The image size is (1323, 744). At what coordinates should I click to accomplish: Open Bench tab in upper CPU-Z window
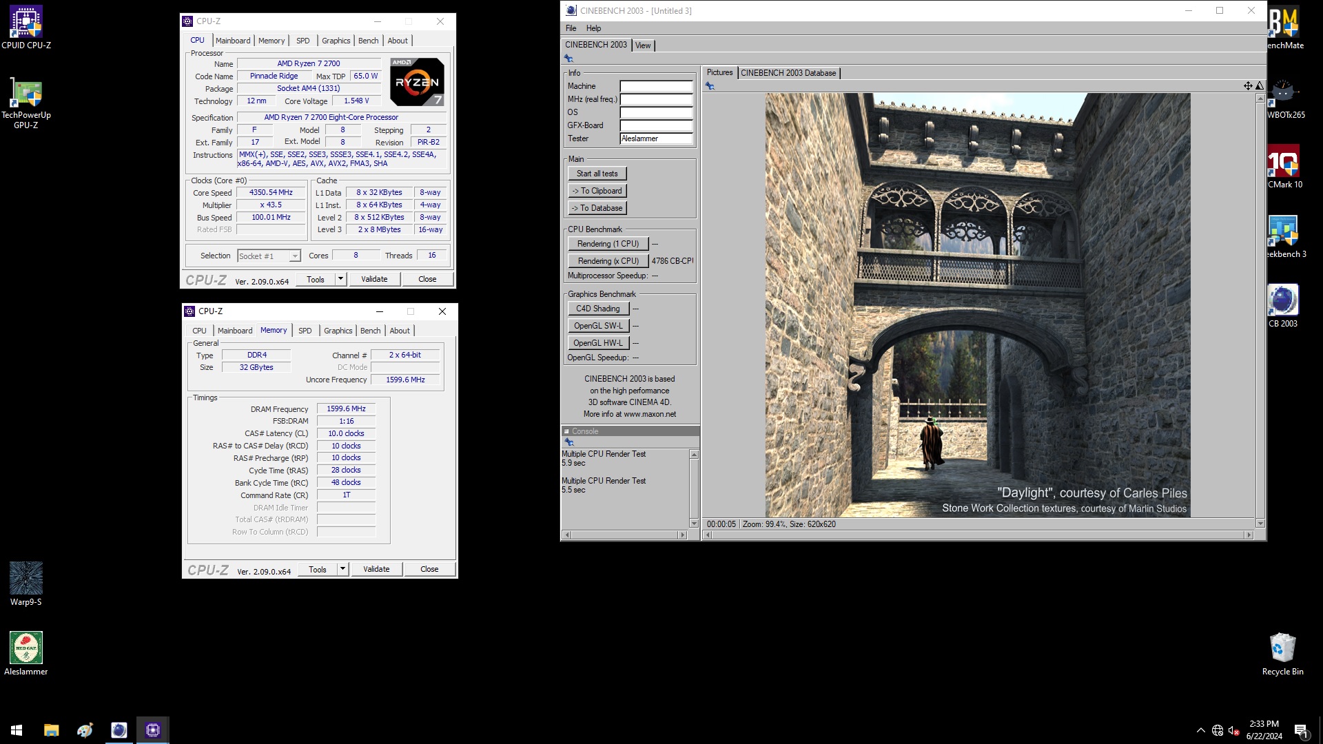tap(369, 41)
